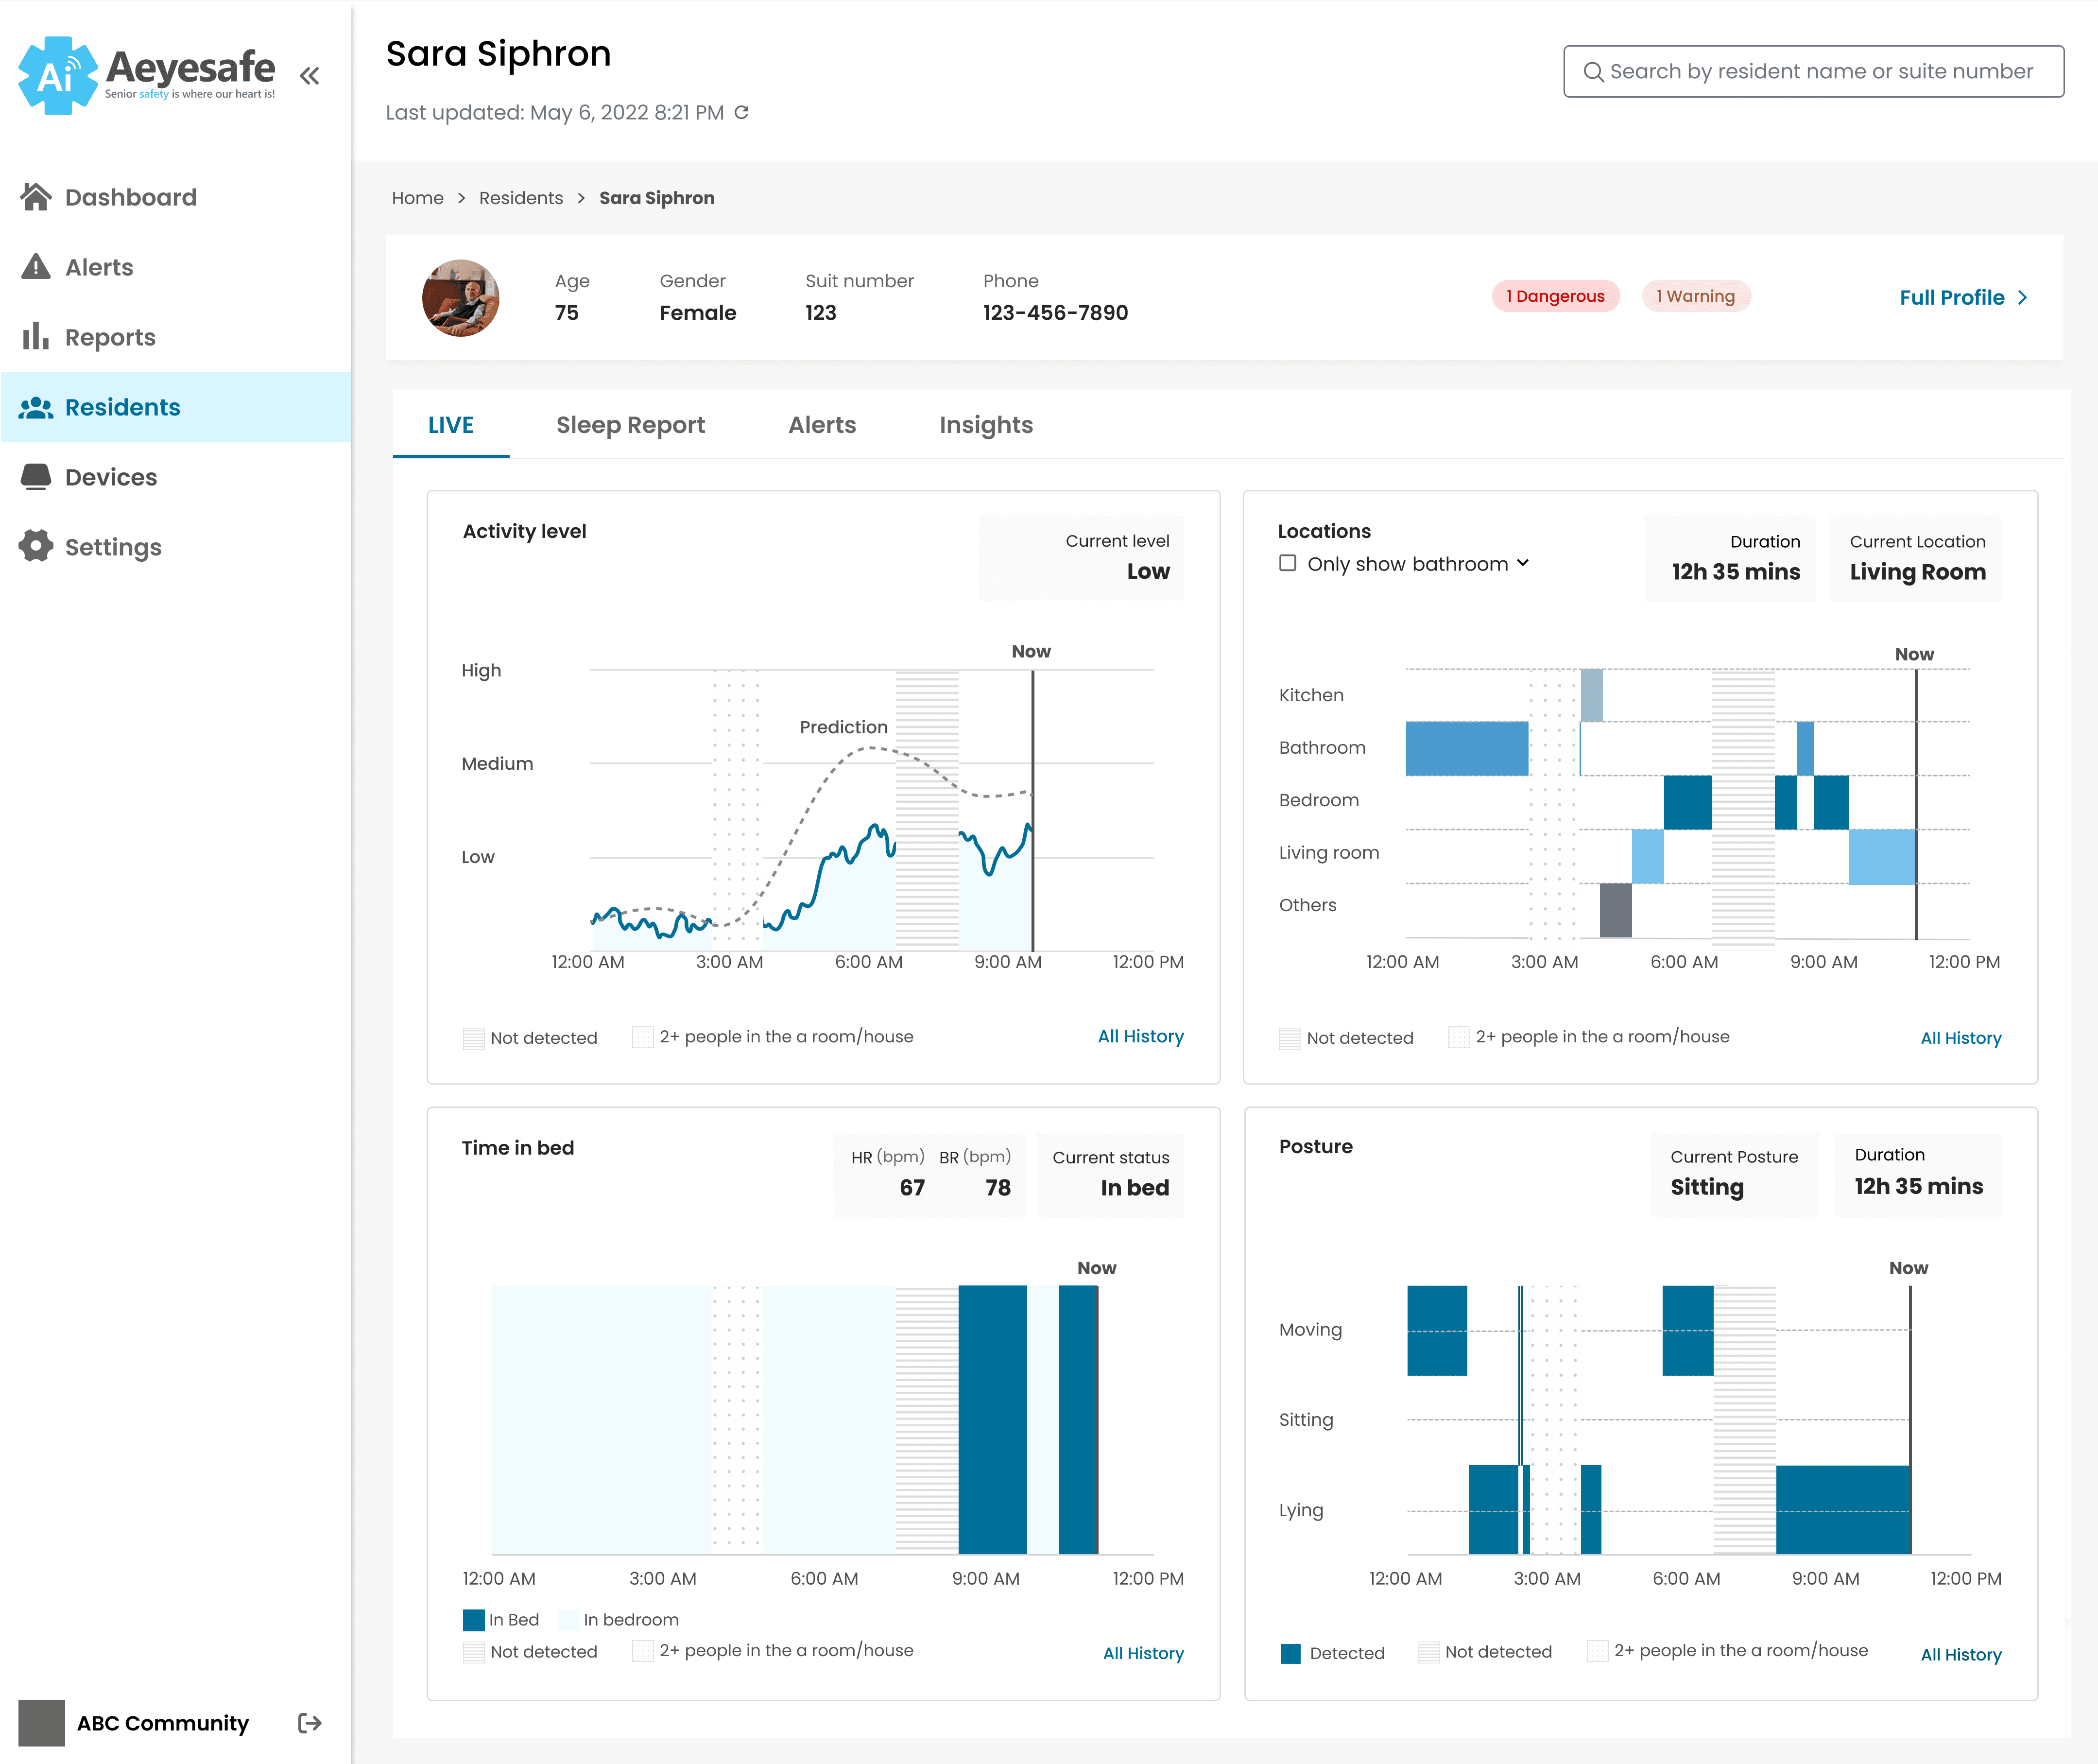2098x1764 pixels.
Task: Click the large Bathroom block at midnight
Action: point(1466,748)
